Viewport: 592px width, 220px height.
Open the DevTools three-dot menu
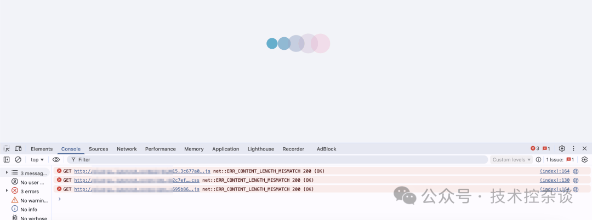click(x=573, y=149)
